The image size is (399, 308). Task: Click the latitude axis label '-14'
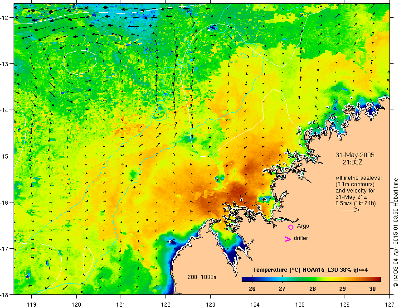pyautogui.click(x=5, y=110)
